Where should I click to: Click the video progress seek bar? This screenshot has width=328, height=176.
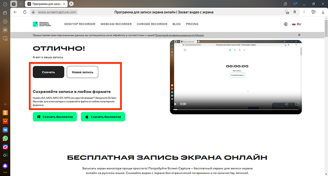[x=236, y=110]
